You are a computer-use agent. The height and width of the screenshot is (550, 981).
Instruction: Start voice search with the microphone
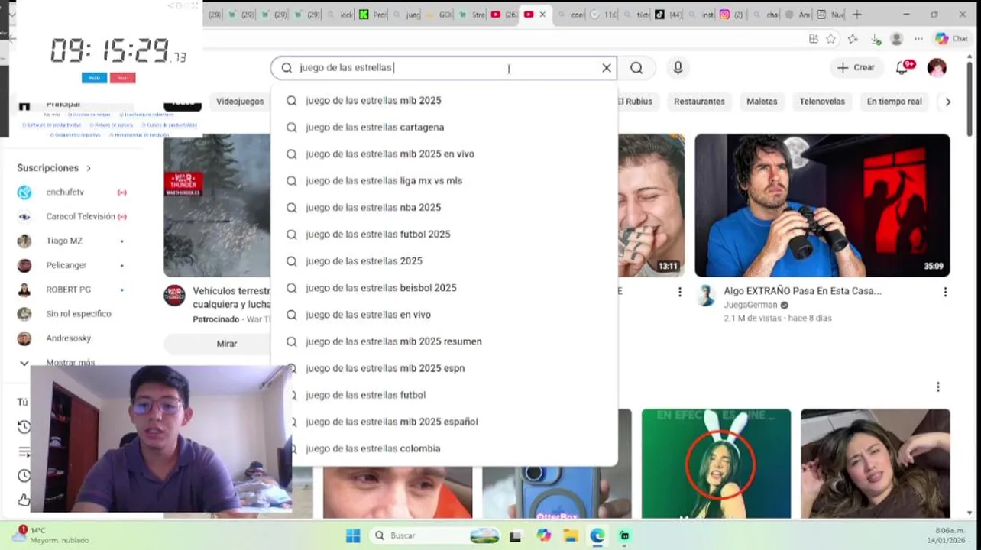point(678,68)
